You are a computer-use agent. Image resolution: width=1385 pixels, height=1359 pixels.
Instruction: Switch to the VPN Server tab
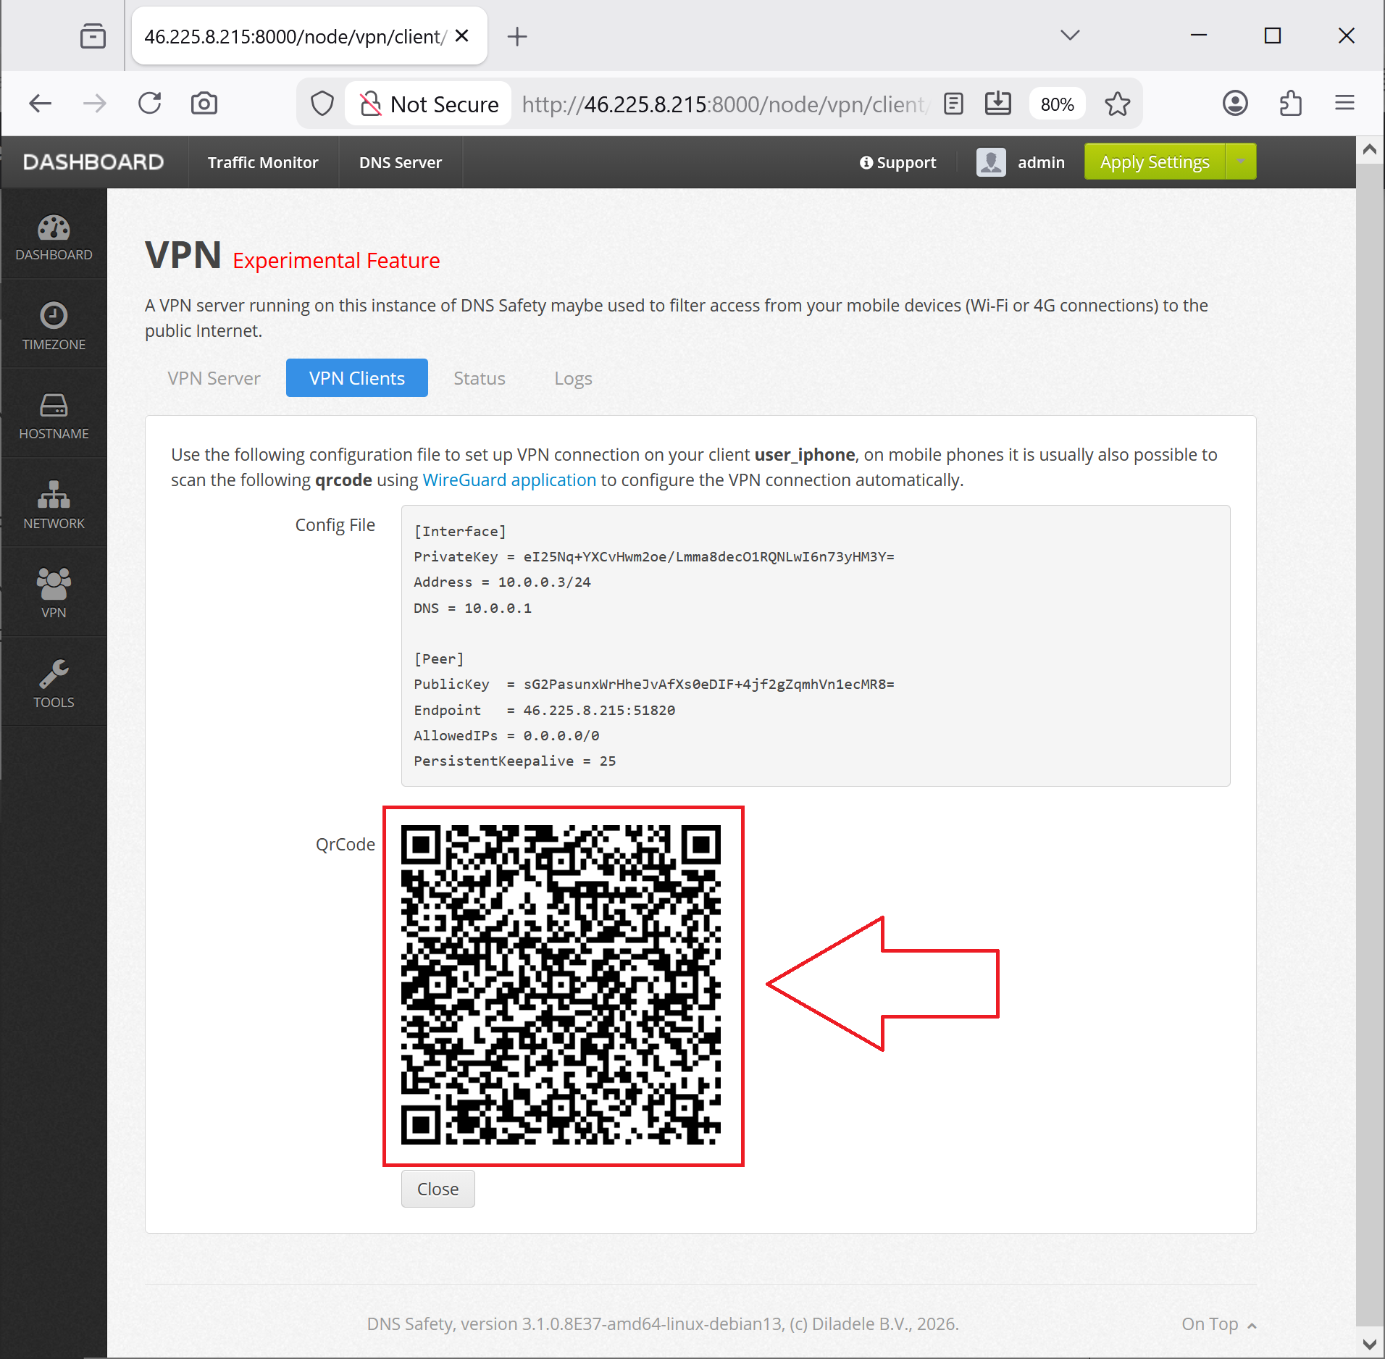point(214,378)
